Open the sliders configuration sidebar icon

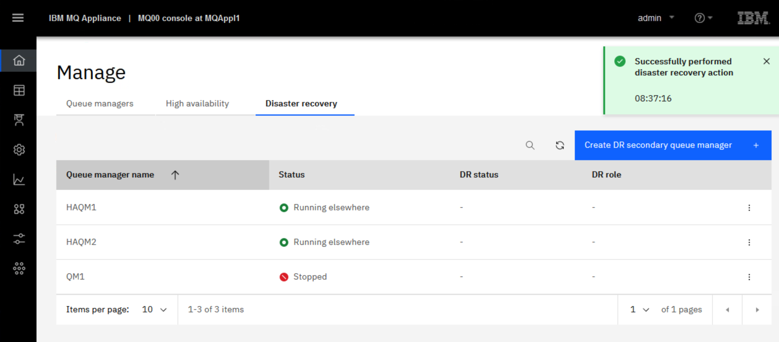click(x=19, y=239)
